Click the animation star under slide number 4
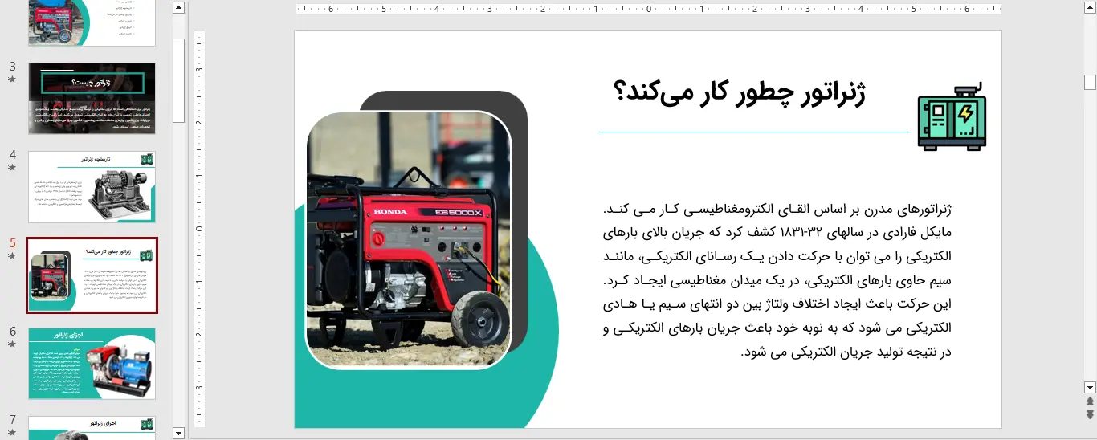This screenshot has width=1097, height=440. pyautogui.click(x=12, y=168)
